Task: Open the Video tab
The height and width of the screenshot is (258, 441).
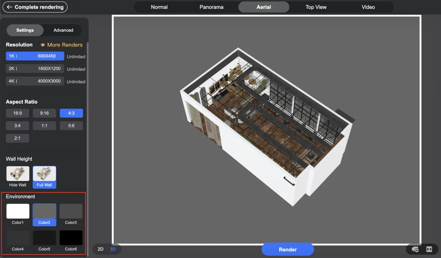Action: pos(368,7)
